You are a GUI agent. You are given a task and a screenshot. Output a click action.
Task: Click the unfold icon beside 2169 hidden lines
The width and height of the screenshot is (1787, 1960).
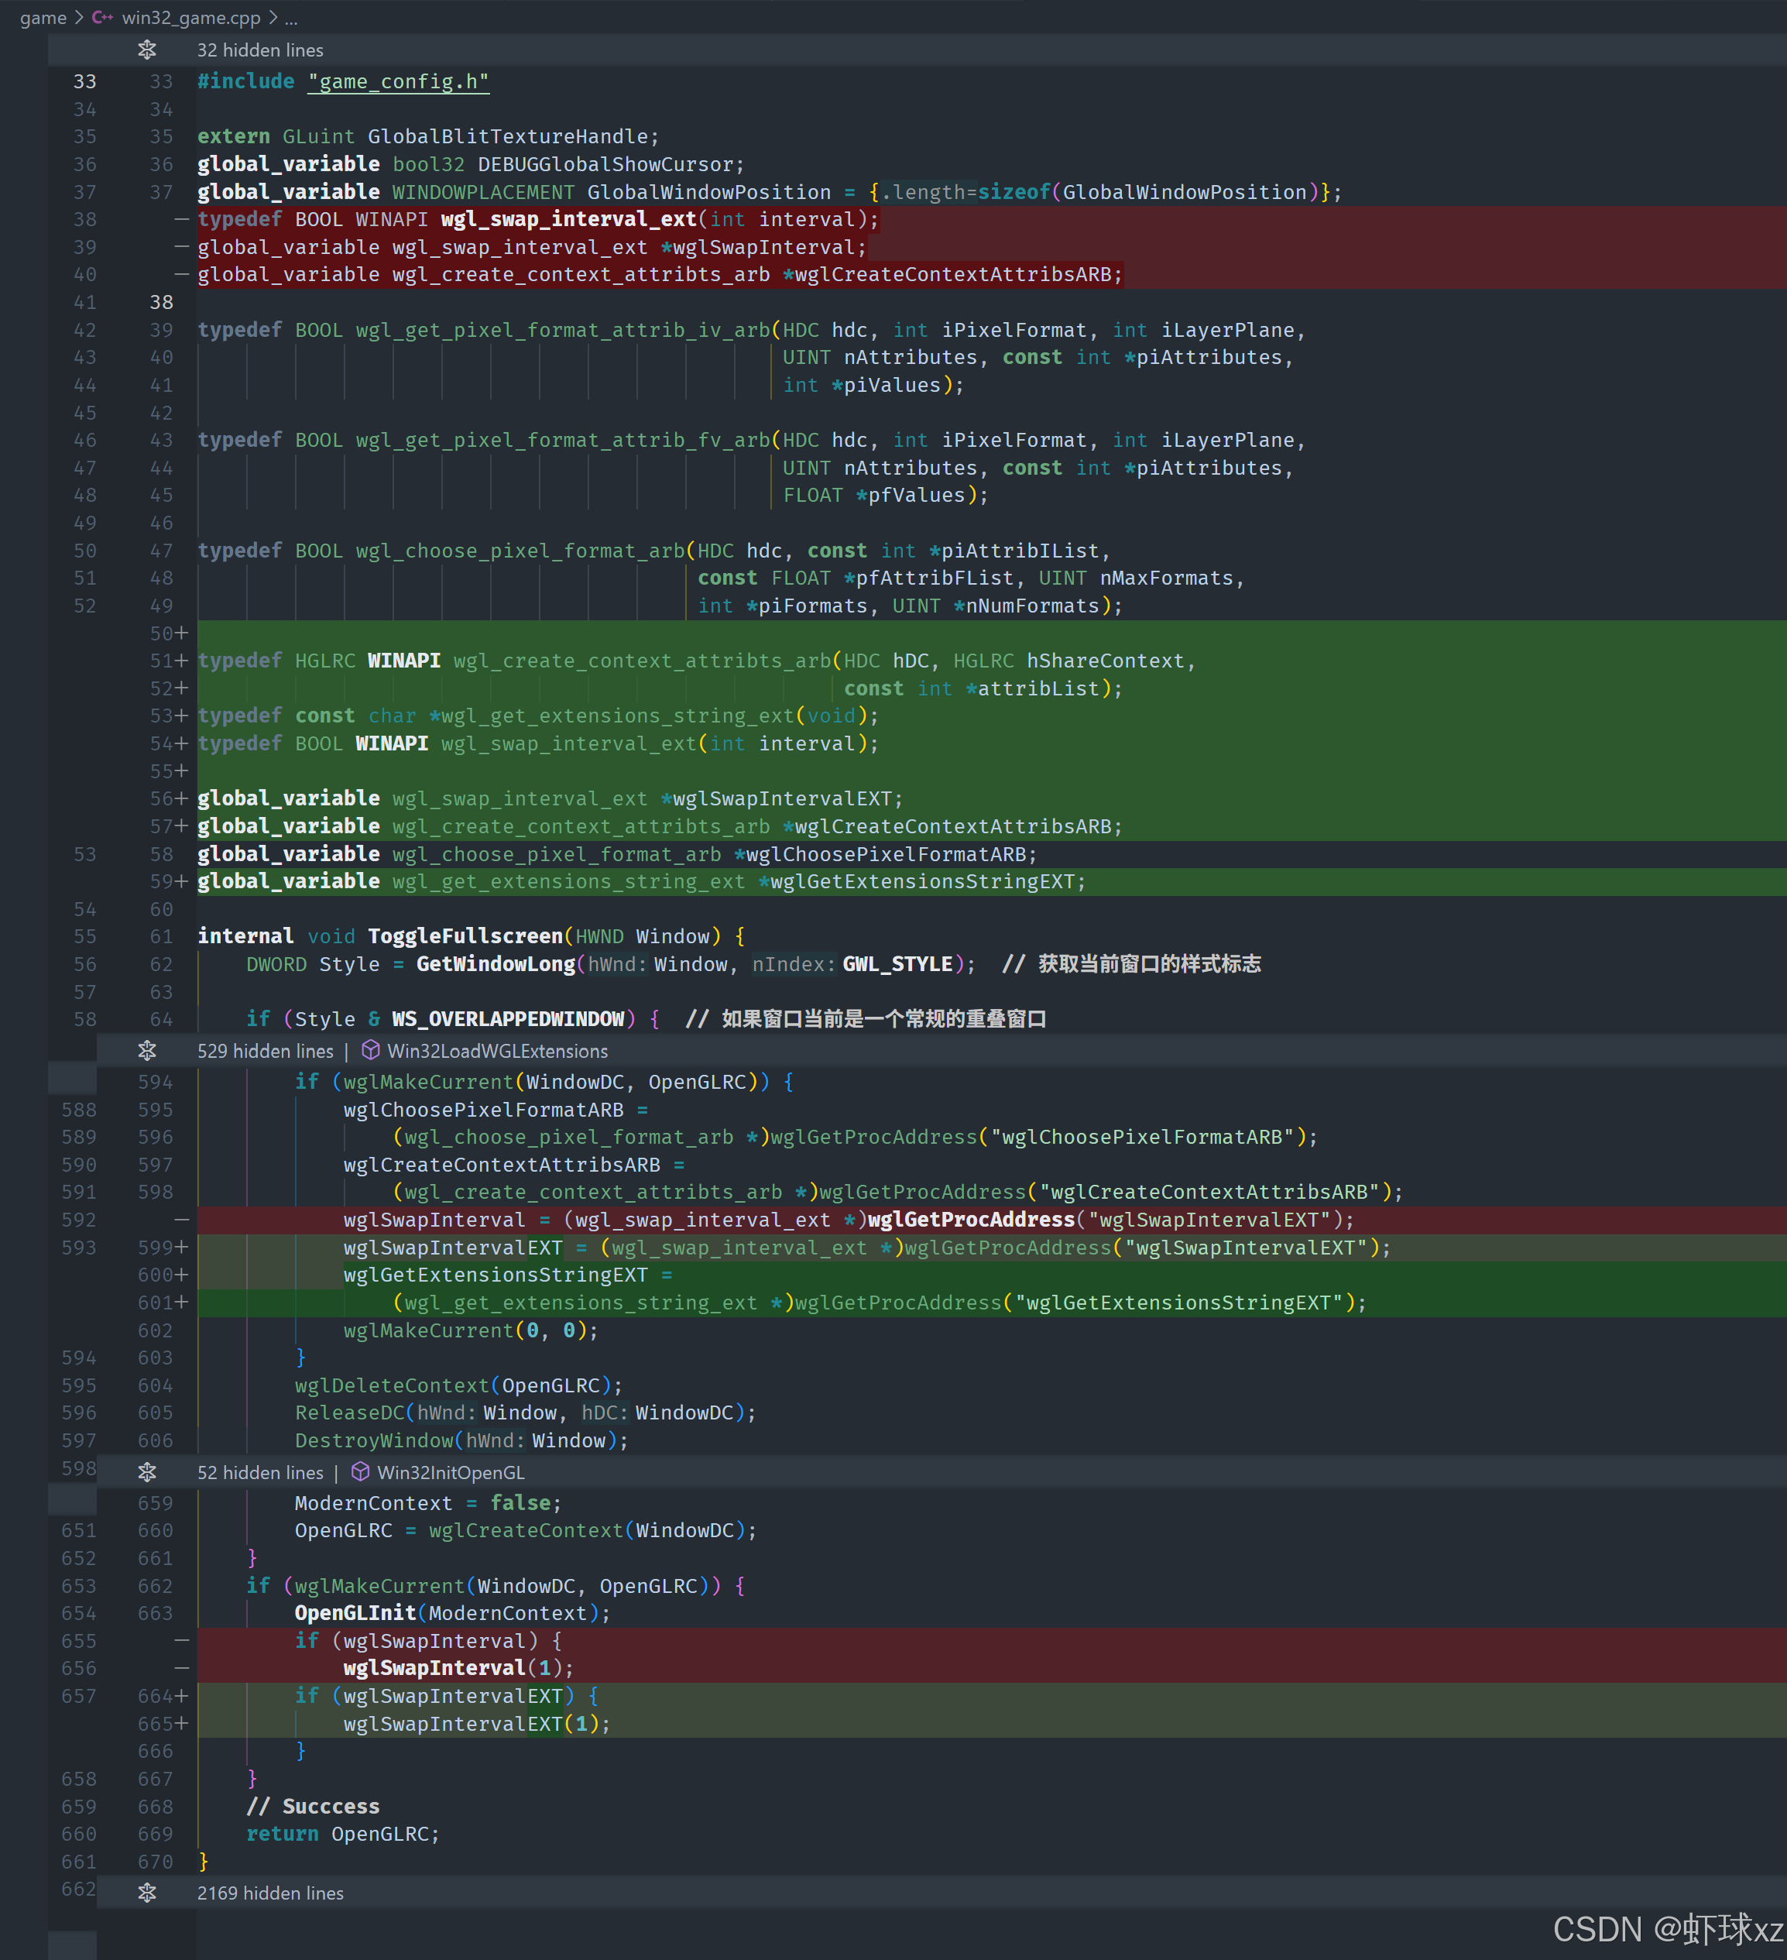[x=147, y=1893]
